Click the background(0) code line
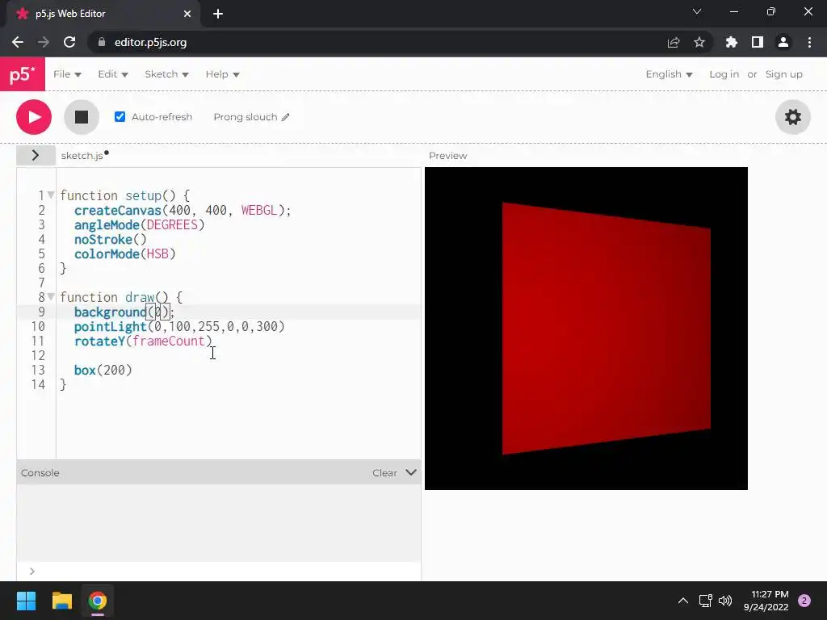Viewport: 827px width, 620px height. pyautogui.click(x=124, y=312)
